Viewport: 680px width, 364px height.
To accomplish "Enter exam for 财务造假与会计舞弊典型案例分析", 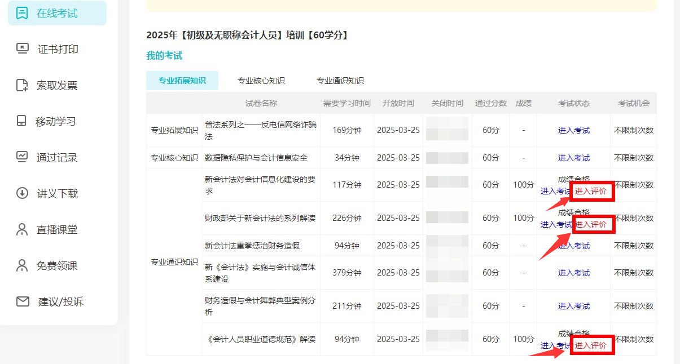I will point(573,306).
